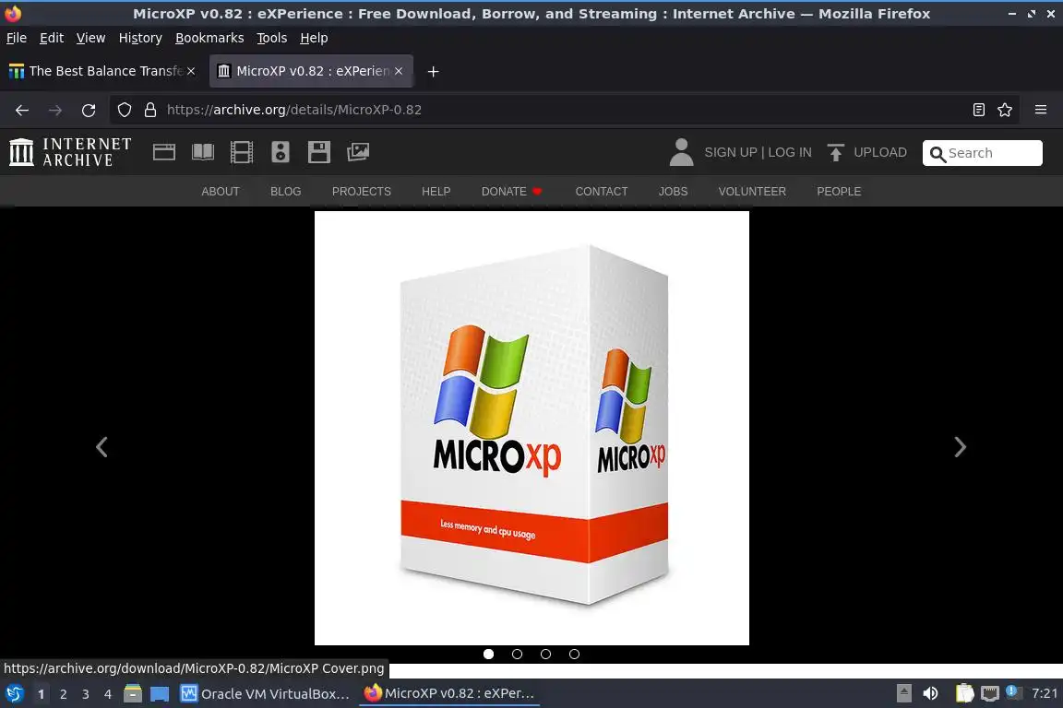
Task: Click the LOG IN link
Action: 790,152
